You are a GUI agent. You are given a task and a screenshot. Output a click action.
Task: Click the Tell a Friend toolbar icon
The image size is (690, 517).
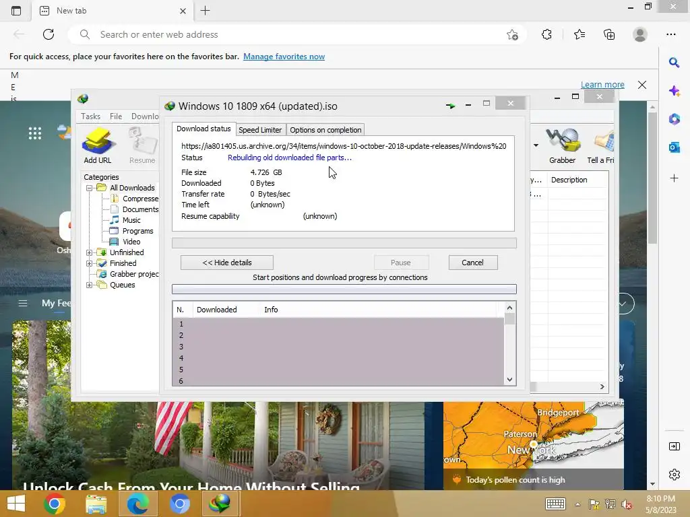point(601,145)
